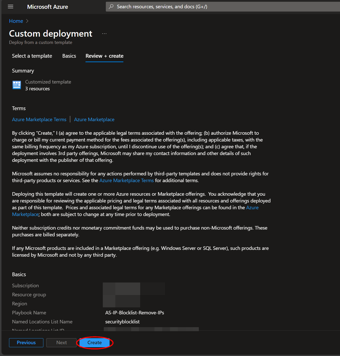Viewport: 340px width, 356px height.
Task: Click the Summary section heading
Action: tap(23, 71)
